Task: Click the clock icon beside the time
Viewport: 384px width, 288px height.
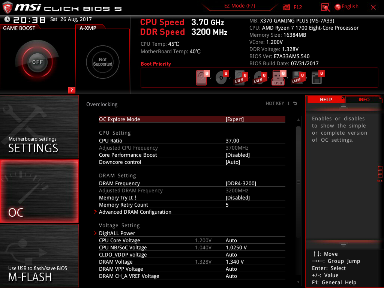Action: pyautogui.click(x=7, y=19)
